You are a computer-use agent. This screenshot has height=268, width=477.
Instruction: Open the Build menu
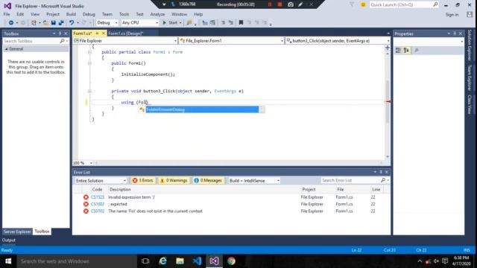pyautogui.click(x=71, y=14)
